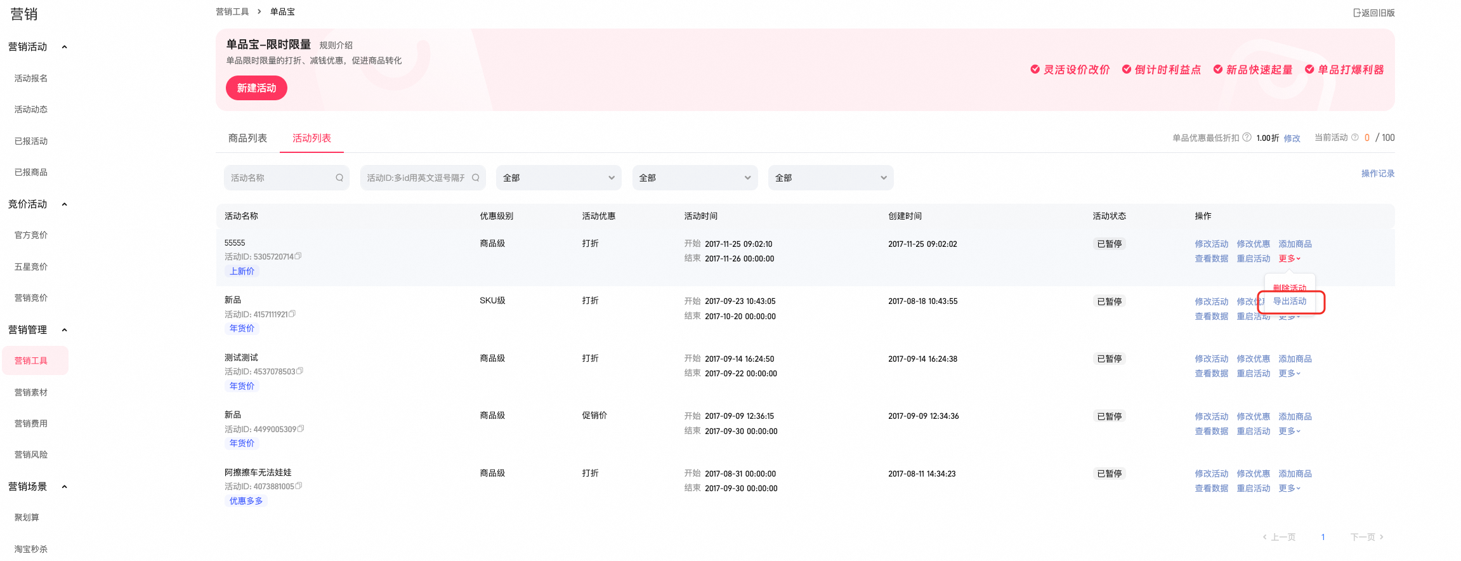Open 操作记录 link
This screenshot has height=561, width=1461.
[1378, 173]
